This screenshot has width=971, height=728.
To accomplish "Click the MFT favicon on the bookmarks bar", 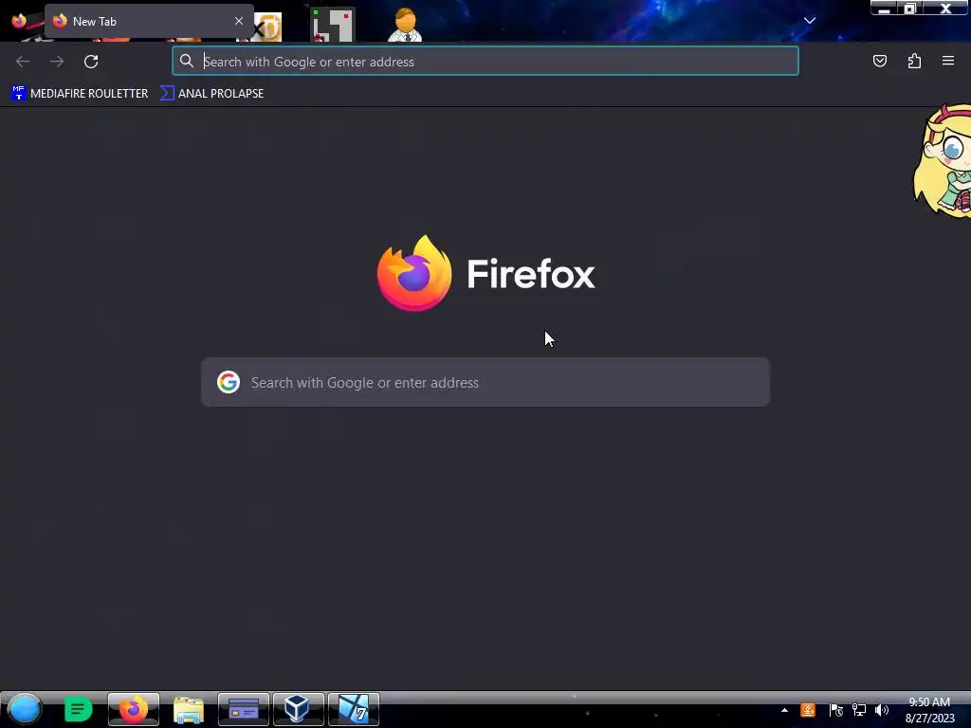I will click(x=19, y=94).
